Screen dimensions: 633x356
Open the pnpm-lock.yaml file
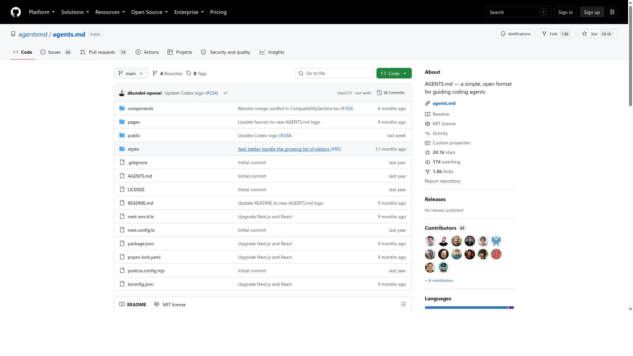coord(144,257)
